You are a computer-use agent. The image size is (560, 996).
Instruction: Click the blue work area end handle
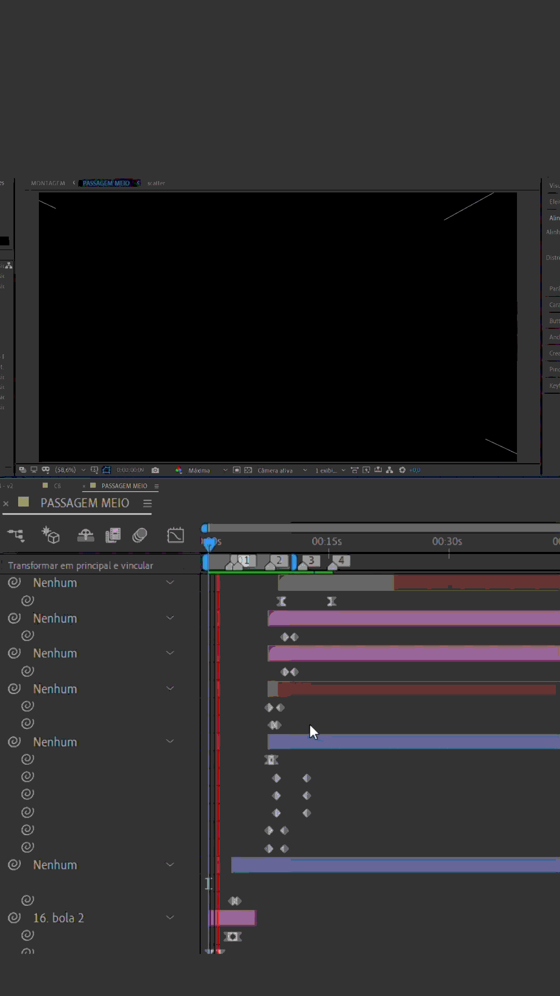(x=294, y=562)
